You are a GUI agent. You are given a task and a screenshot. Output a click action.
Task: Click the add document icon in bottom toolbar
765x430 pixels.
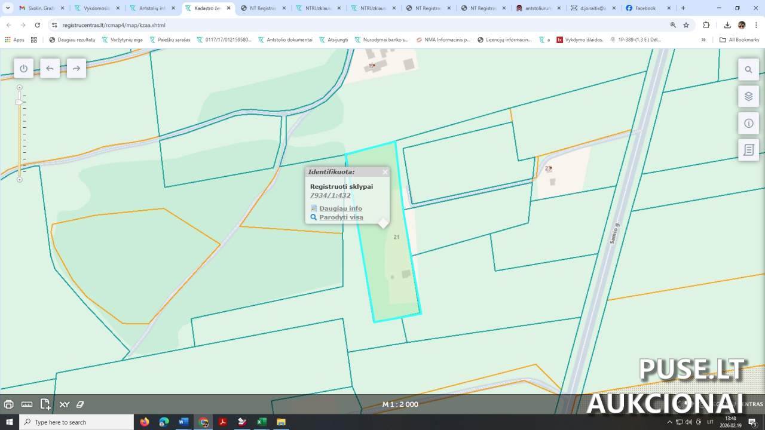[45, 404]
